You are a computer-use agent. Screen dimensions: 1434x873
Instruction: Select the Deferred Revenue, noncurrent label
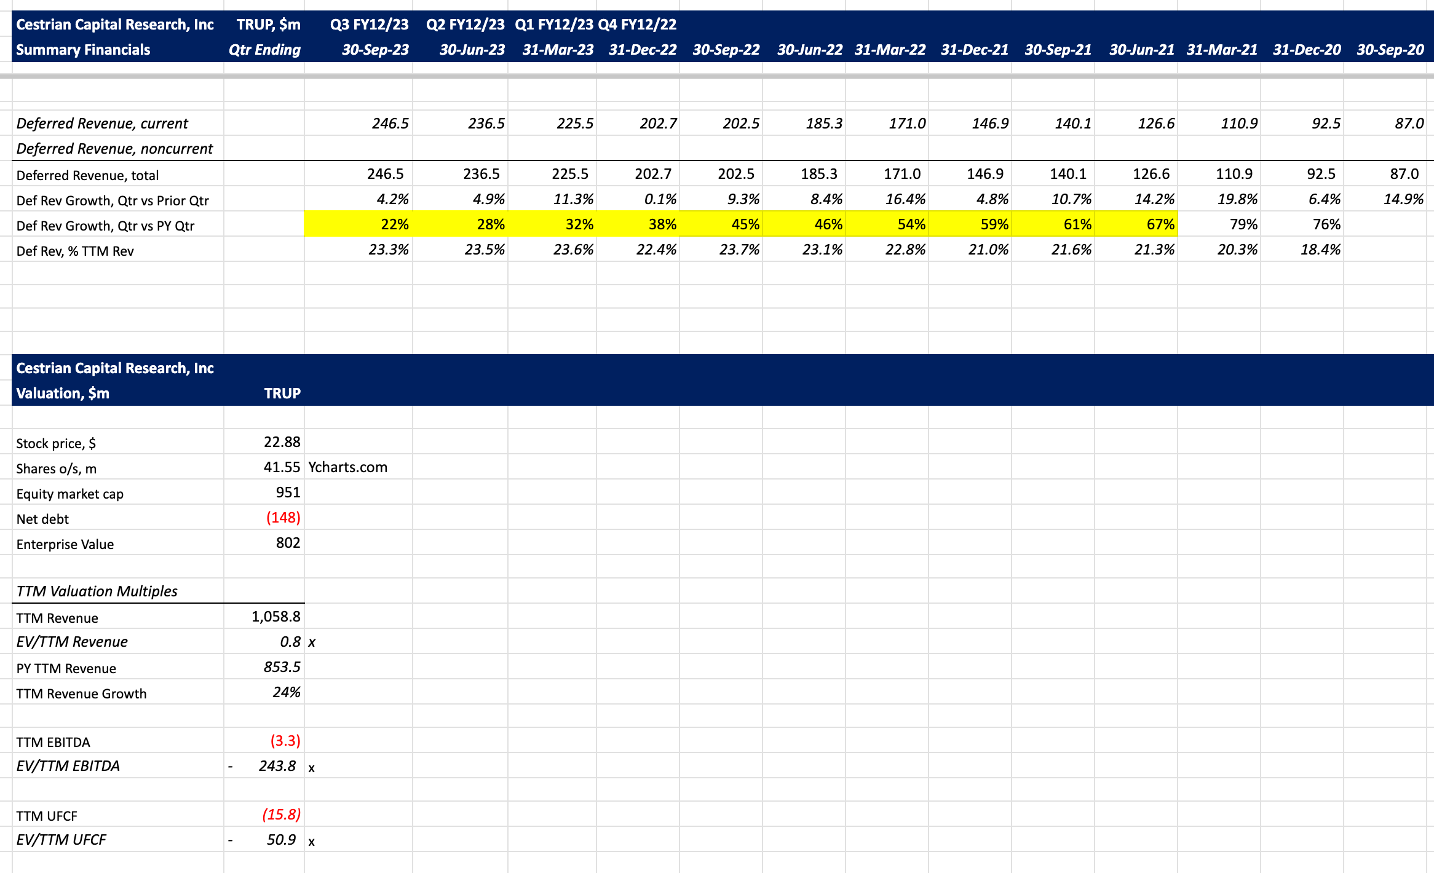pos(114,149)
